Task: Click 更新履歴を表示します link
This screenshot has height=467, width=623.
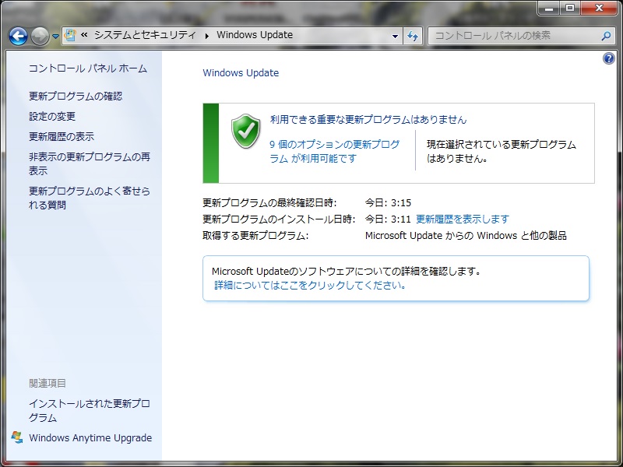Action: pyautogui.click(x=463, y=219)
